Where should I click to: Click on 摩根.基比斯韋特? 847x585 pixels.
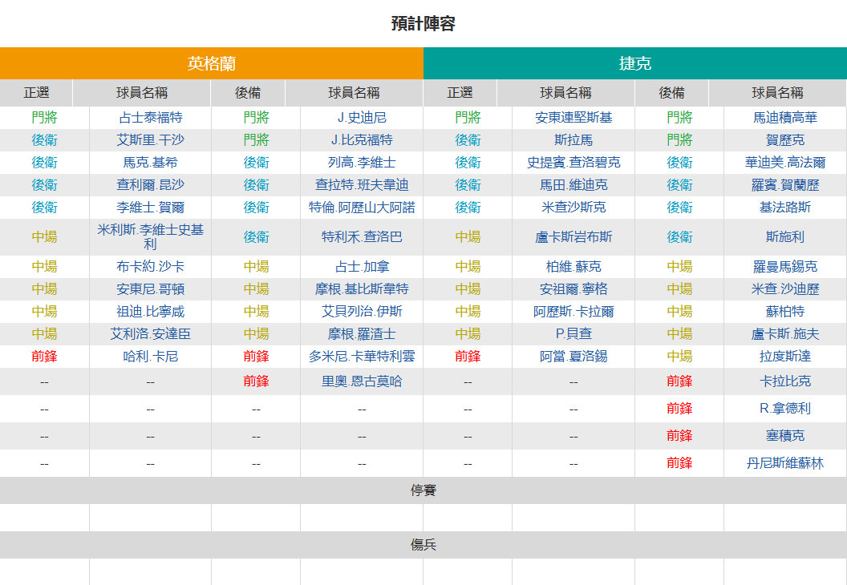tap(362, 289)
